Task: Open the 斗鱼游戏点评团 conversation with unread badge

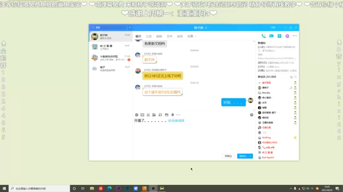Action: pyautogui.click(x=111, y=58)
